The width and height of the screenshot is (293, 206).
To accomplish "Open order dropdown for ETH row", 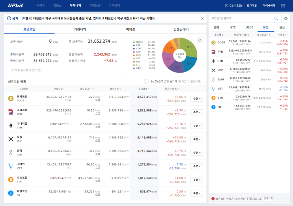I will point(197,126).
